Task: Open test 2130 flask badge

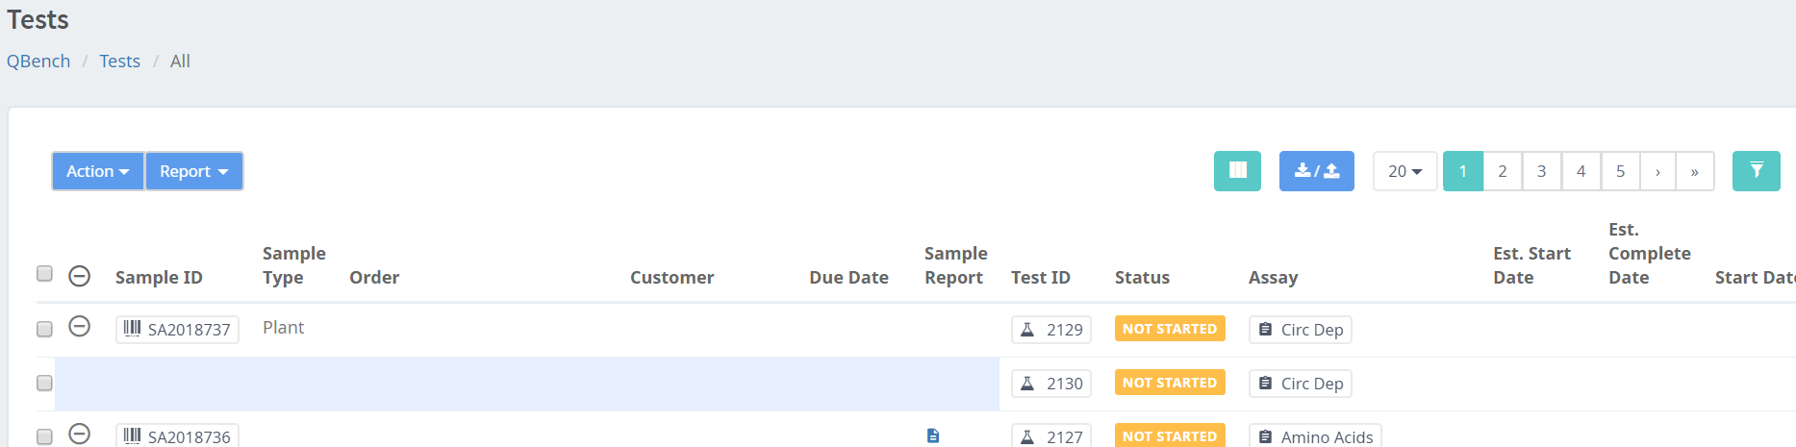Action: coord(1051,384)
